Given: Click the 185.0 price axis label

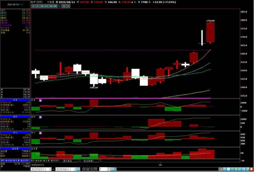Looking at the screenshot, I should click(244, 12).
